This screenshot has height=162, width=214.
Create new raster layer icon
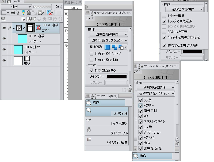(x=23, y=19)
